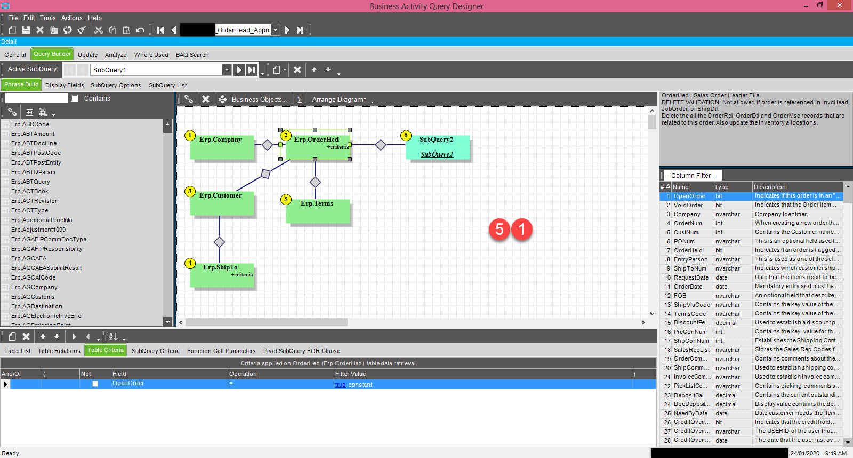Click the Delete X icon in main toolbar

pos(40,30)
